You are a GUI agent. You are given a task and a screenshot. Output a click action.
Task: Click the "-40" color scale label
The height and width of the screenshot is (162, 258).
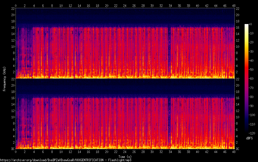coord(251,61)
